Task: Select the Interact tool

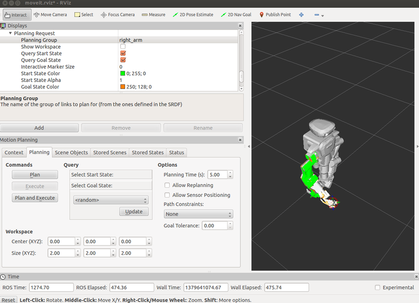Action: pyautogui.click(x=15, y=14)
